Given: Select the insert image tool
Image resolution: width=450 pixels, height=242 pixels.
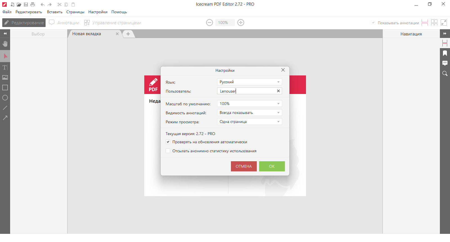Looking at the screenshot, I should [x=5, y=77].
